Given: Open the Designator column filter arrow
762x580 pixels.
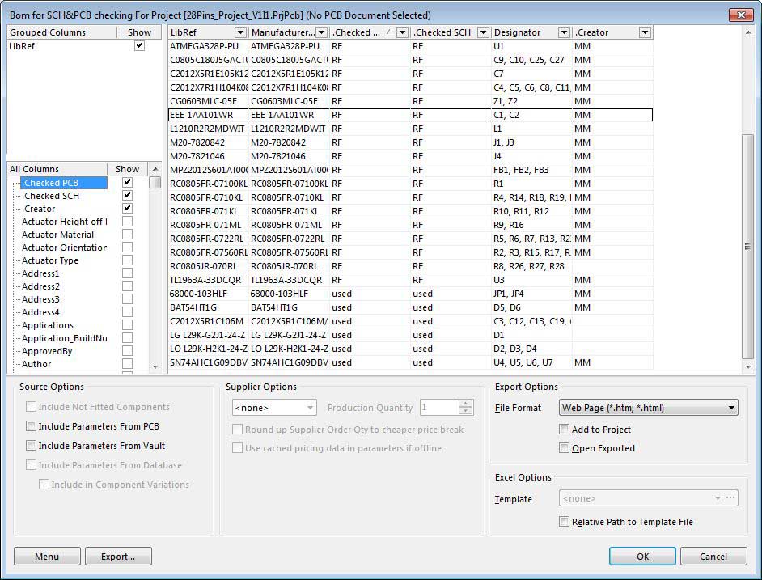Looking at the screenshot, I should pos(564,32).
